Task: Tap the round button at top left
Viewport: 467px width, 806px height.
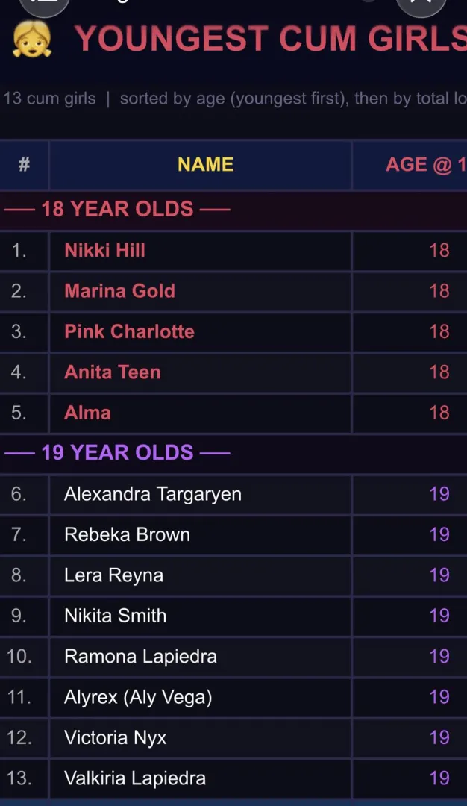Action: 45,4
